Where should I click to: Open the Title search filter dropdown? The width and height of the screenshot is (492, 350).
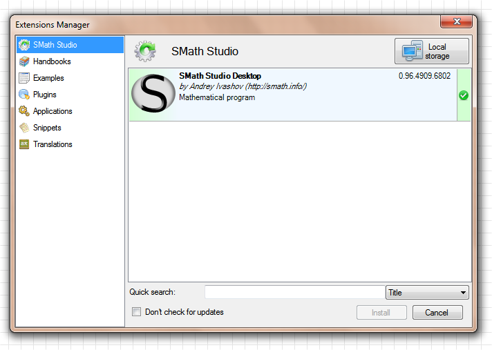[x=426, y=293]
